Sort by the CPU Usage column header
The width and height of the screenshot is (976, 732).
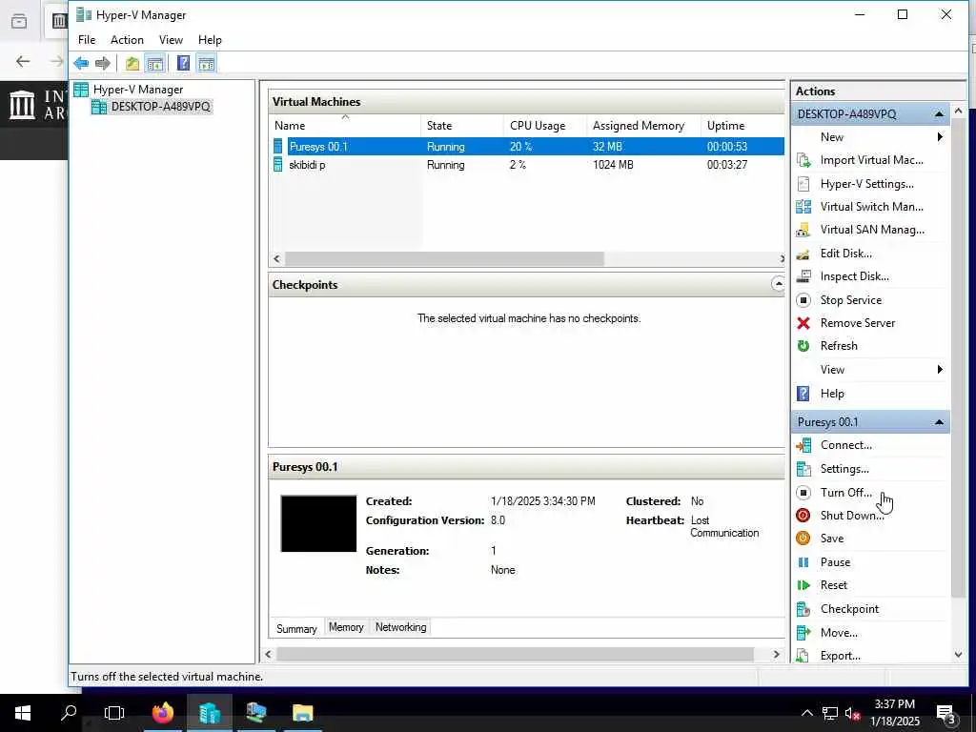point(544,126)
